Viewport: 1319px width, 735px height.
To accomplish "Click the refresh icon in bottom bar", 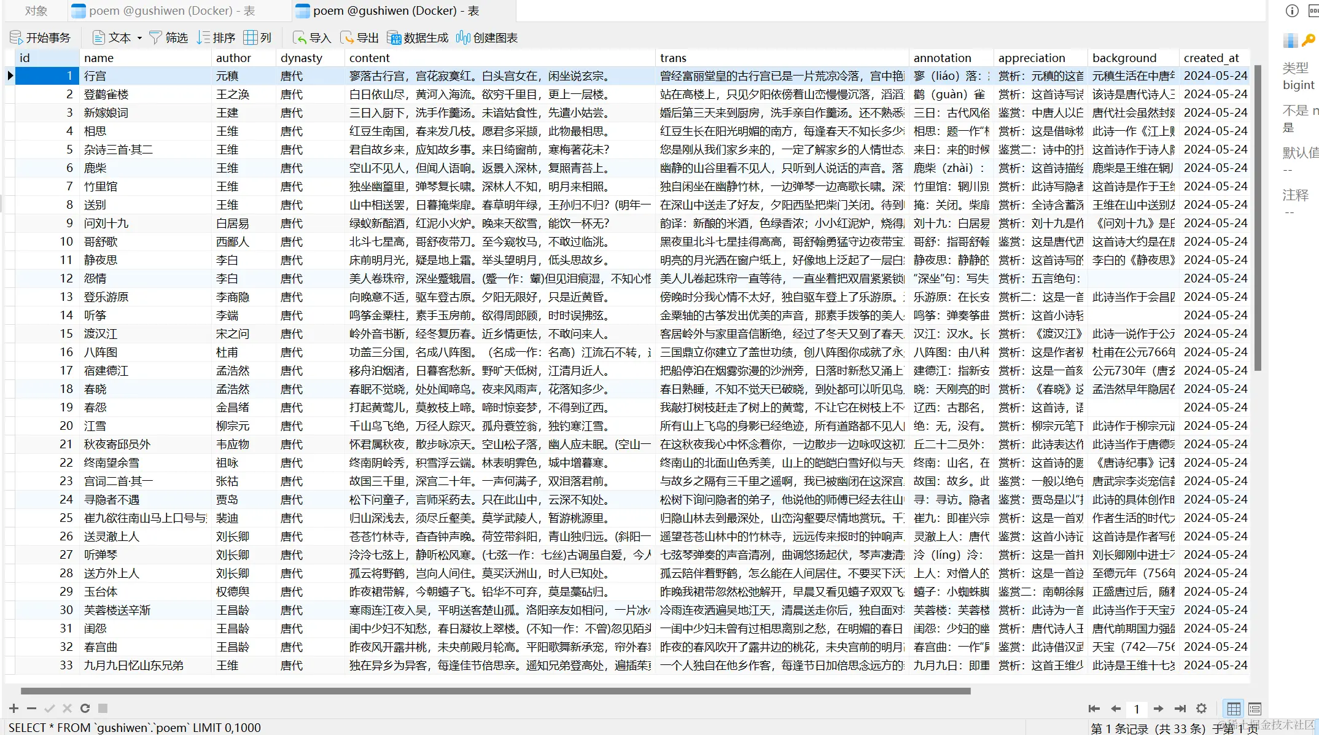I will (x=85, y=708).
